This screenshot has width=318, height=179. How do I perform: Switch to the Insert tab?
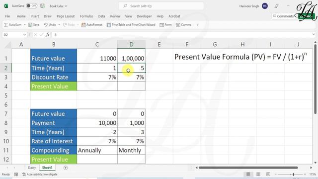tap(35, 16)
